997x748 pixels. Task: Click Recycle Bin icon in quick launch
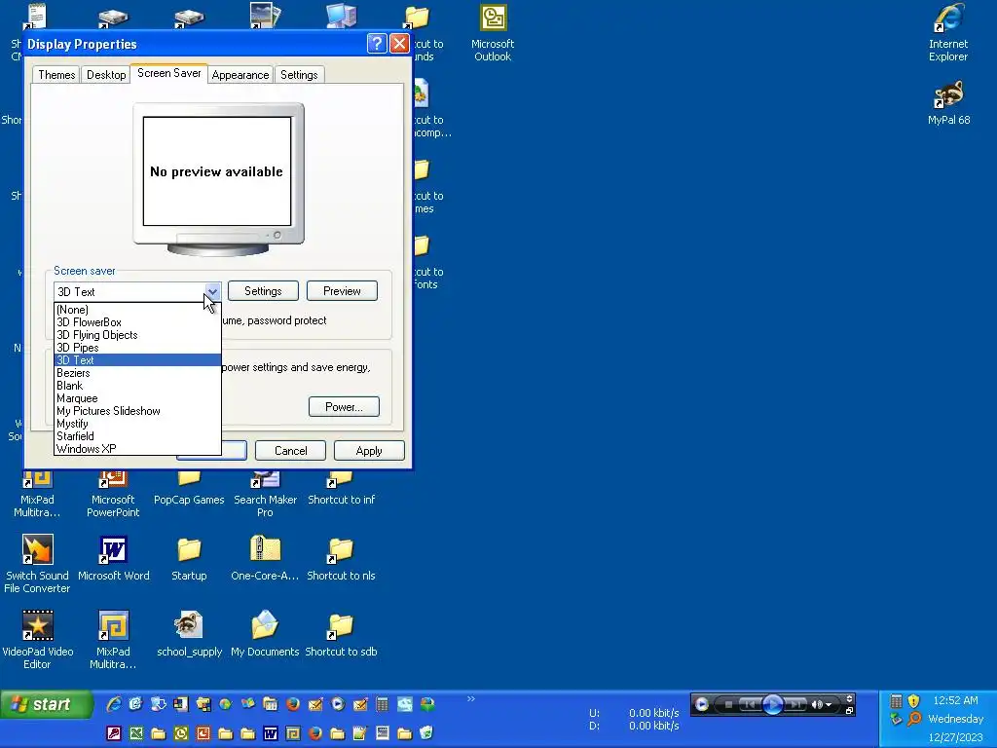point(426,733)
